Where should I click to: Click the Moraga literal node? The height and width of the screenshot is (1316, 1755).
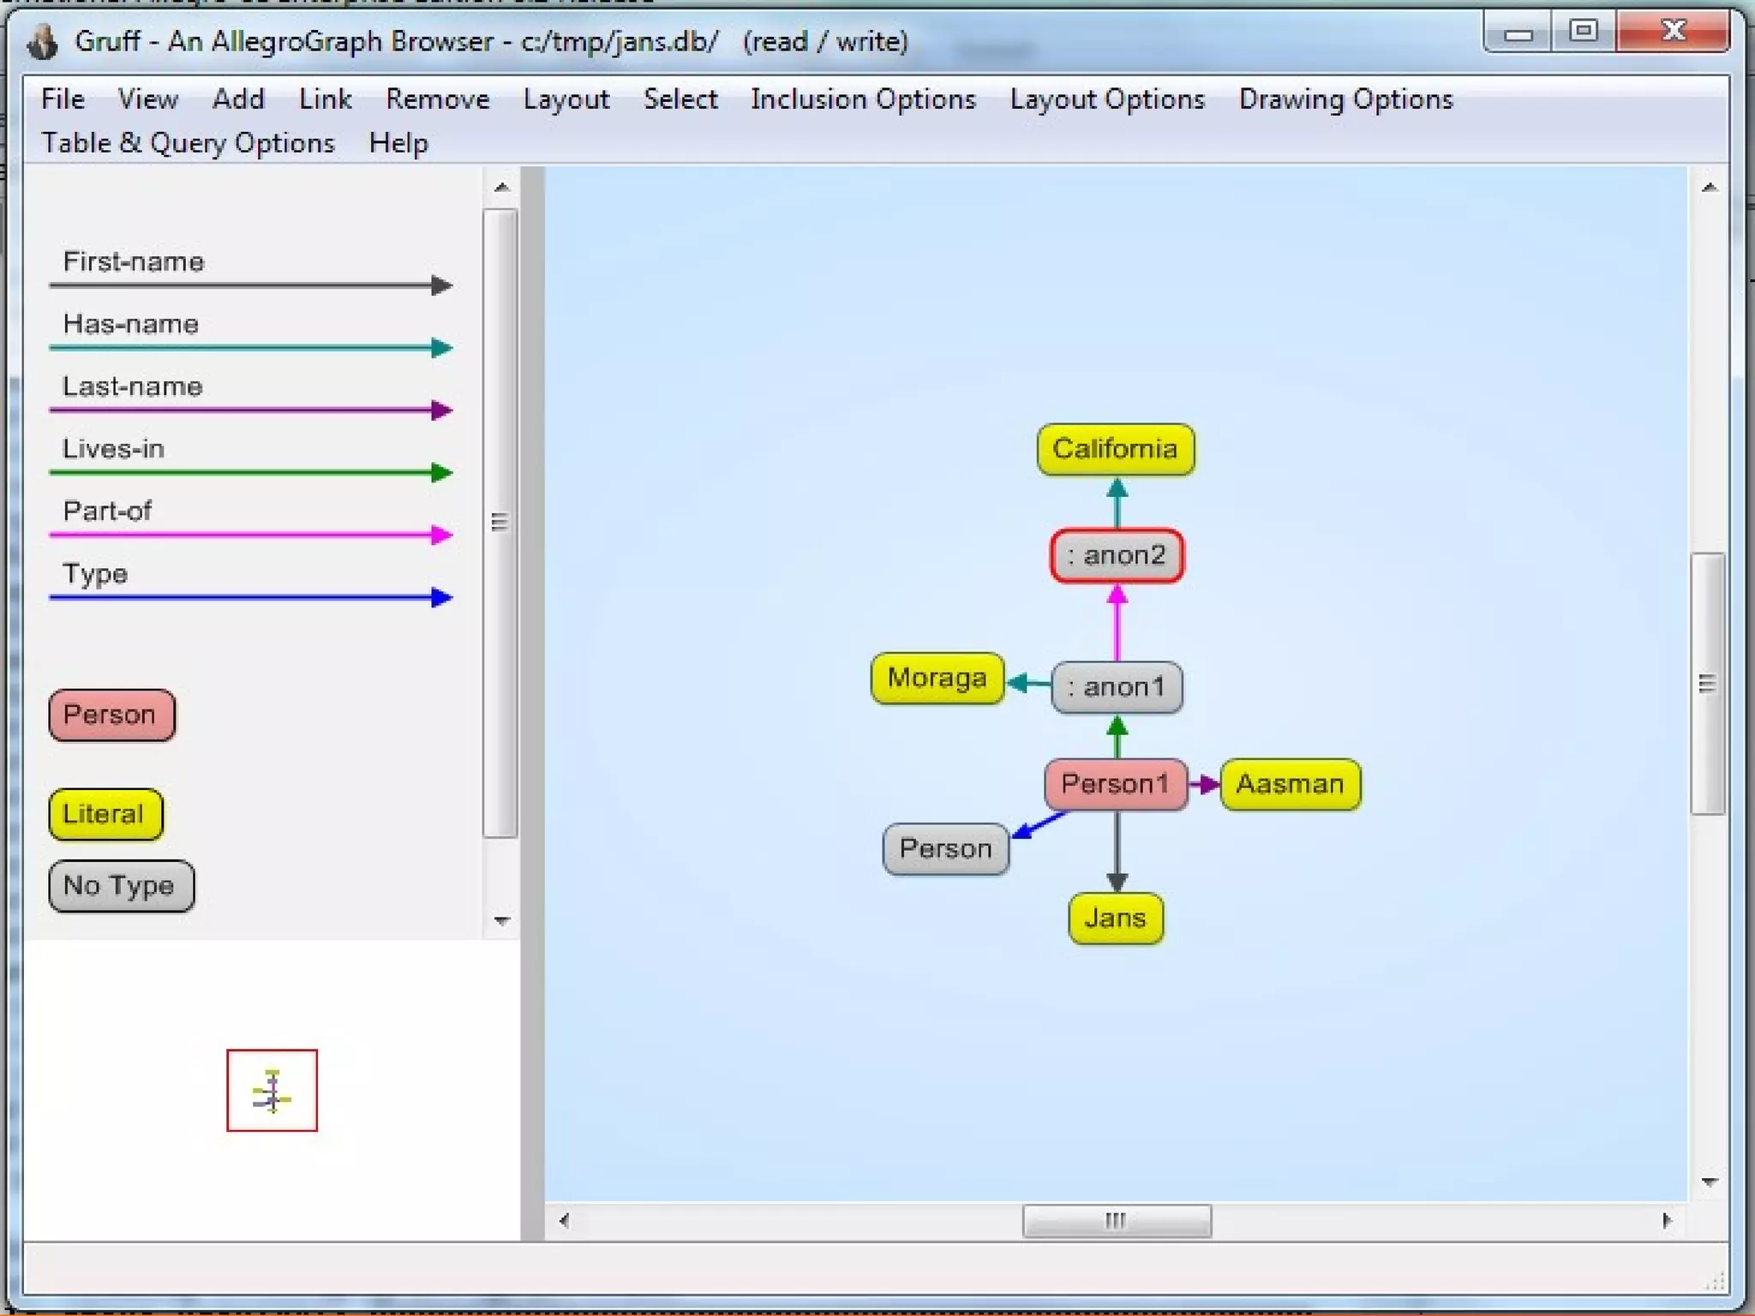[937, 678]
